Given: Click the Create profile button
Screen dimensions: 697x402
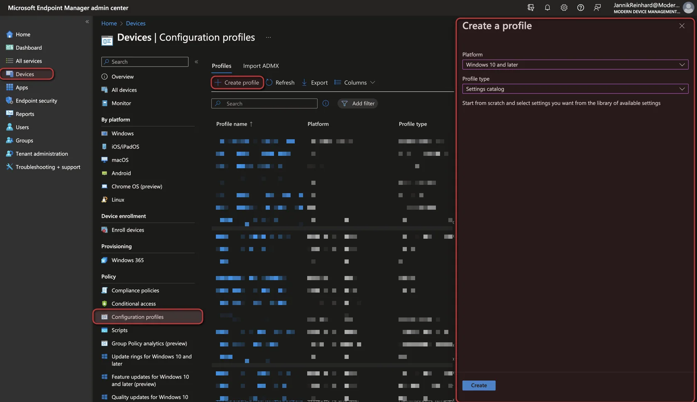Looking at the screenshot, I should 237,82.
